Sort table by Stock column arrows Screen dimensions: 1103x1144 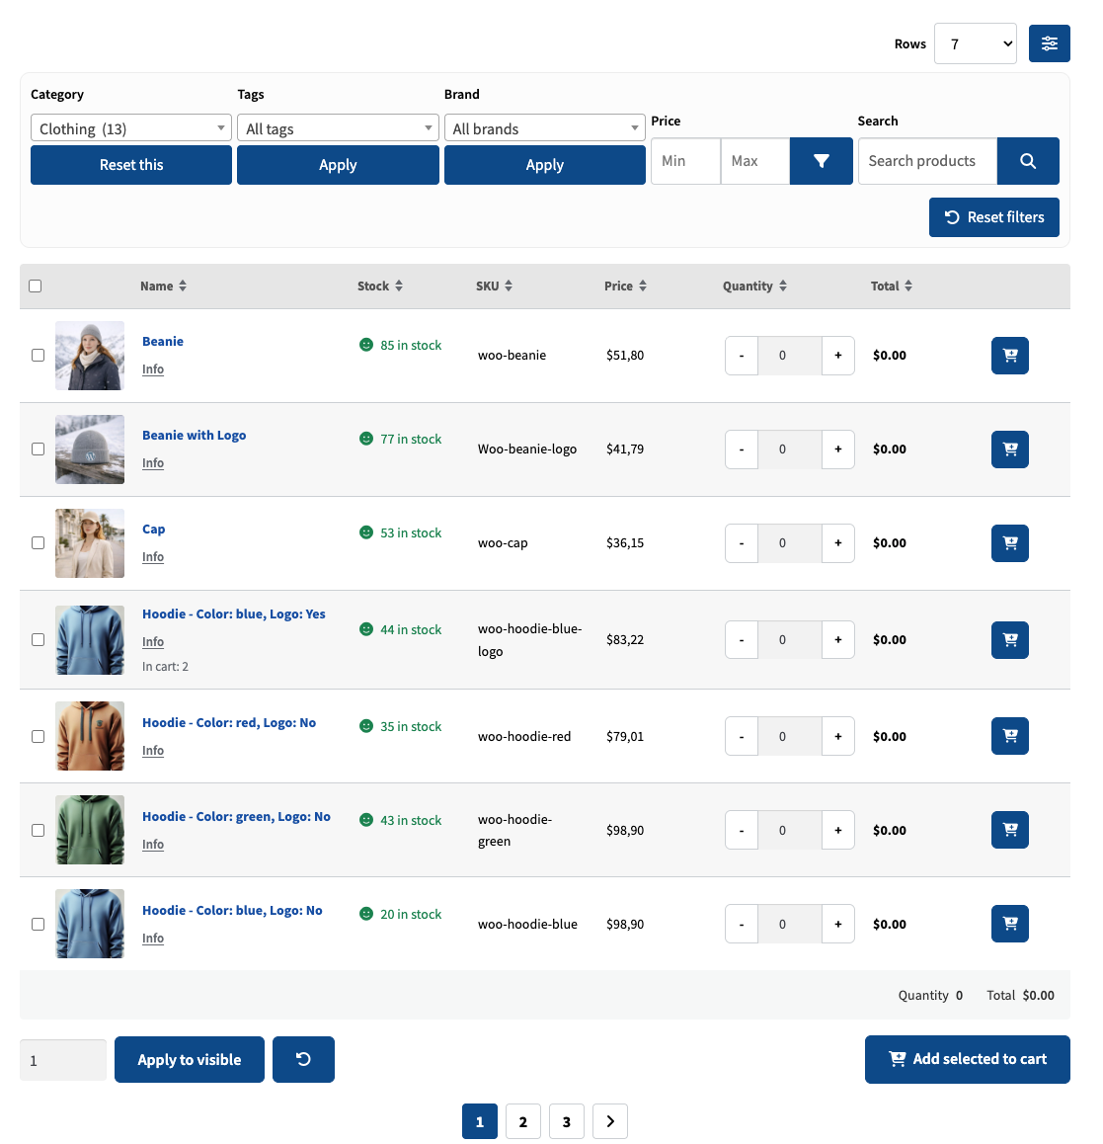tap(399, 286)
